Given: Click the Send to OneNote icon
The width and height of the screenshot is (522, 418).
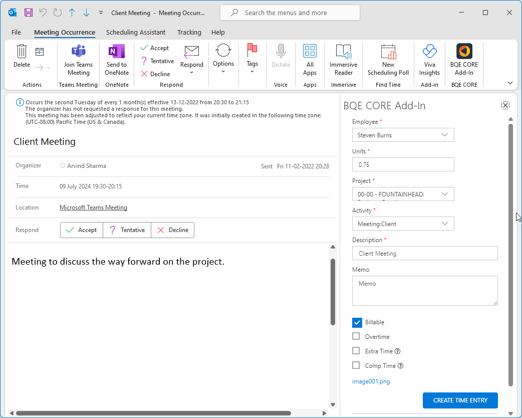Looking at the screenshot, I should pos(116,59).
